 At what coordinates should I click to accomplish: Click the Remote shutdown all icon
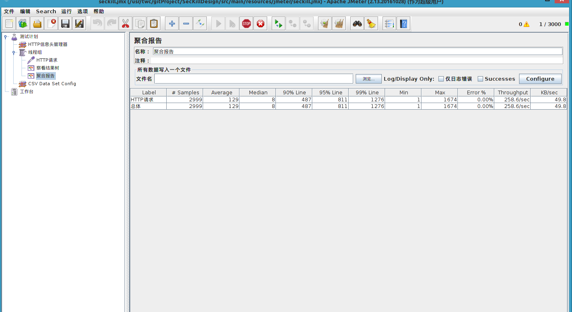coord(307,24)
